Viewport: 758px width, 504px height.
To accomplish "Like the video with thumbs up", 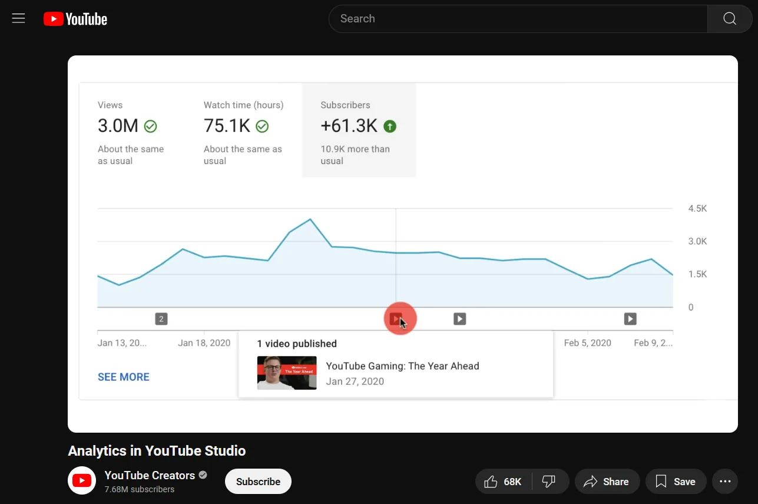I will click(504, 482).
